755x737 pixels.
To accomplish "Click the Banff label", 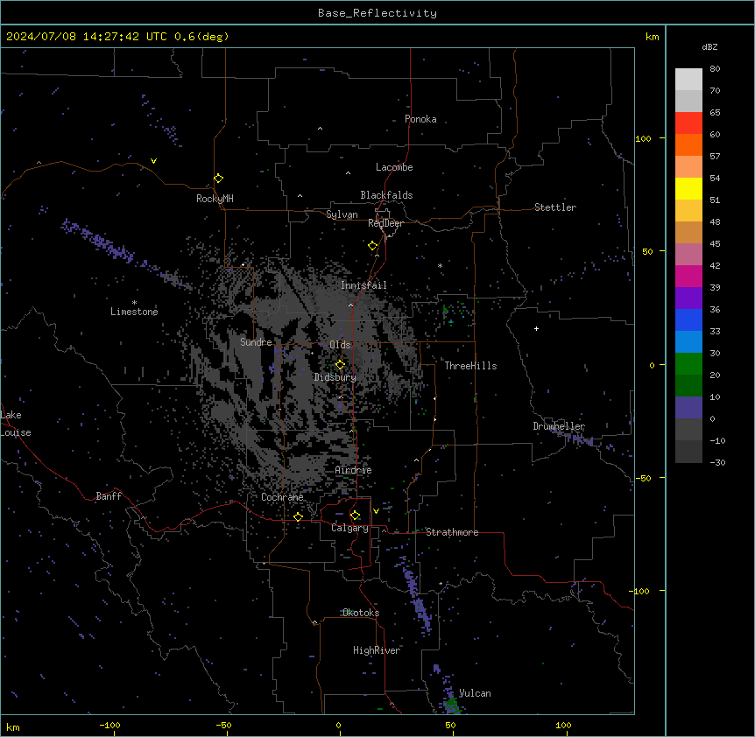I will 109,496.
